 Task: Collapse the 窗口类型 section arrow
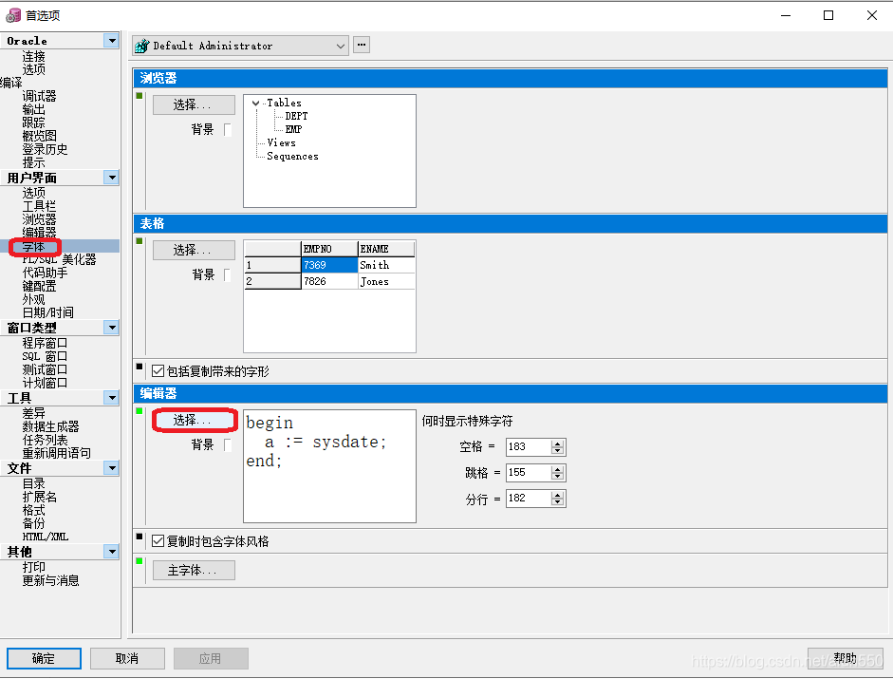(112, 328)
